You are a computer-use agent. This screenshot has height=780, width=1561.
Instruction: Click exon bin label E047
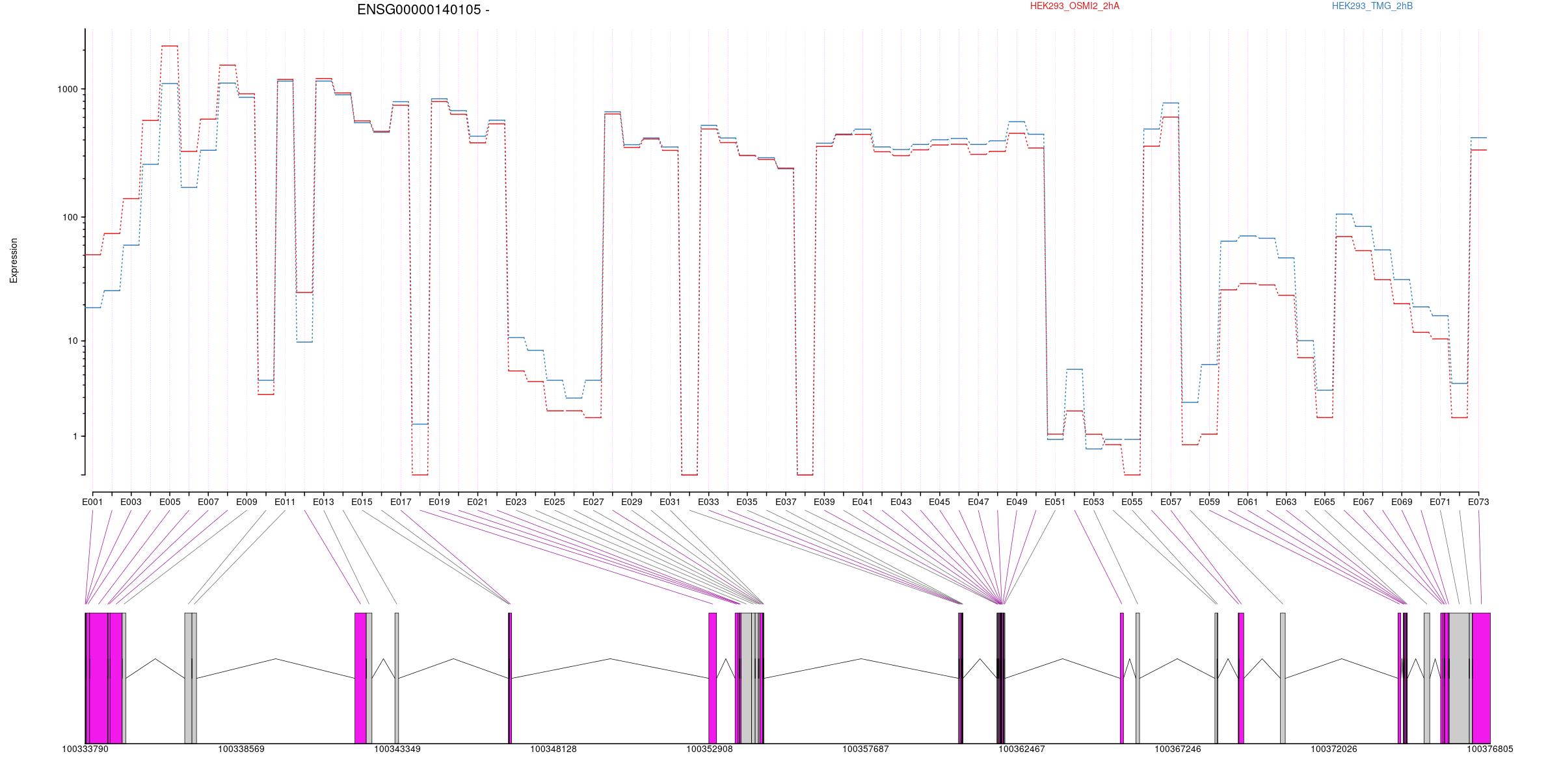(978, 502)
